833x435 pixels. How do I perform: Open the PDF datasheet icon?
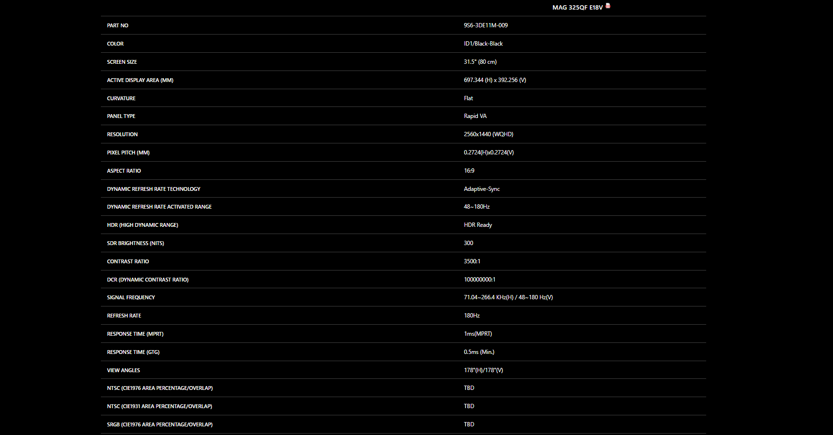click(x=608, y=6)
